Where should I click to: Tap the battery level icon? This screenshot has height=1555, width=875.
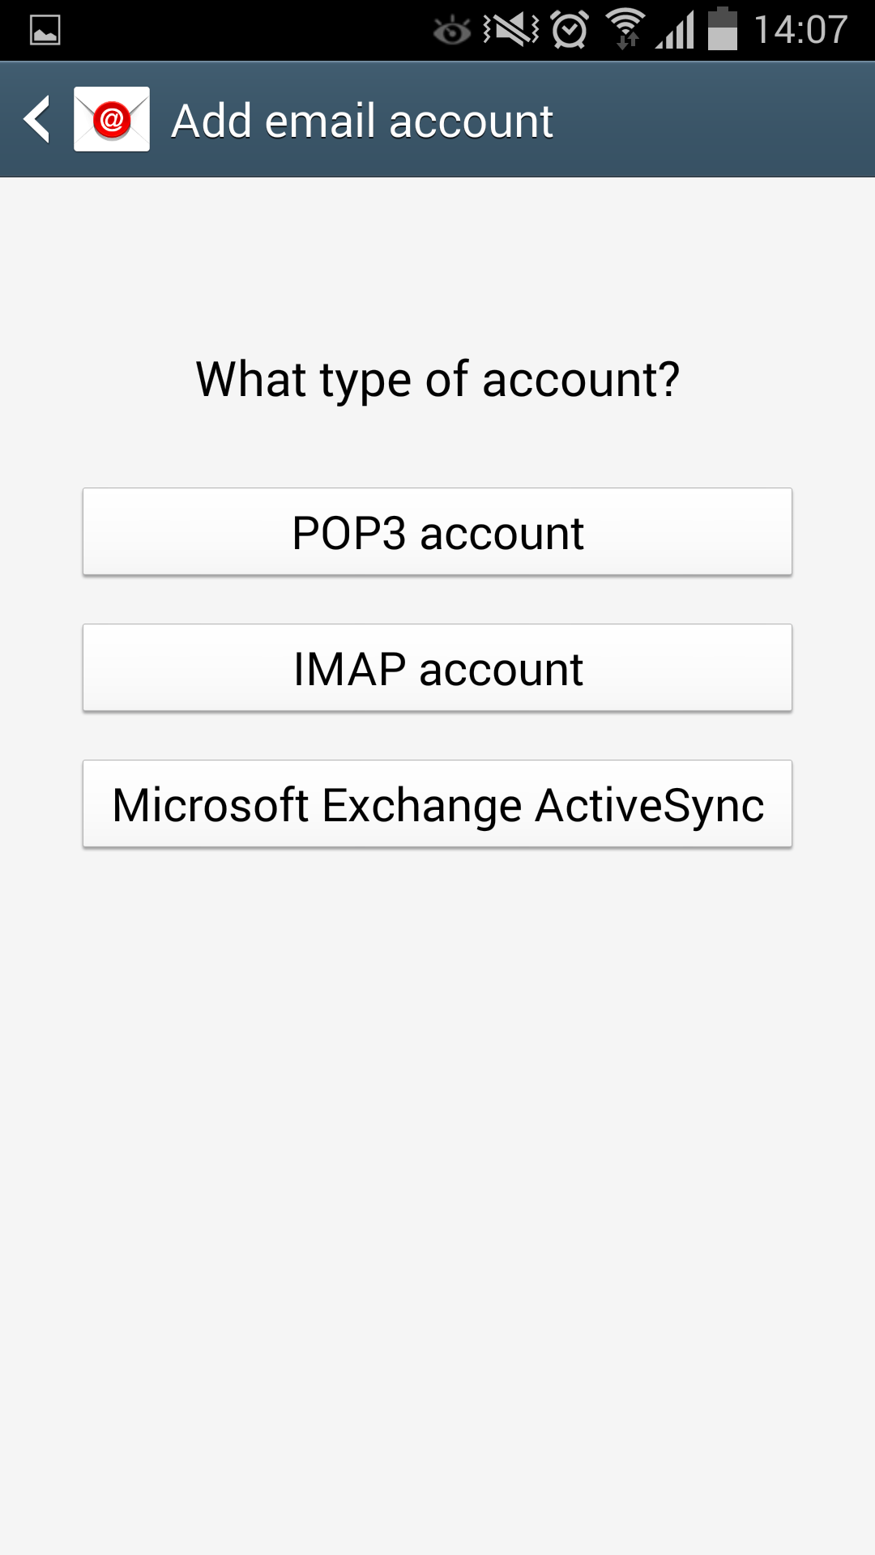click(x=723, y=29)
